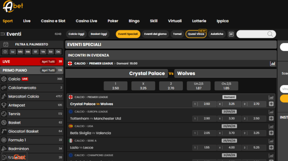Expand all LIVE events with Apri Tutti

(48, 62)
